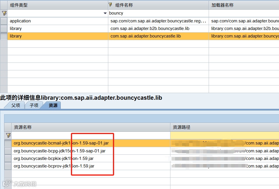Screen dimensions: 279x189
Task: Select the row selector for the bcpkix jar
Action: pos(8,158)
